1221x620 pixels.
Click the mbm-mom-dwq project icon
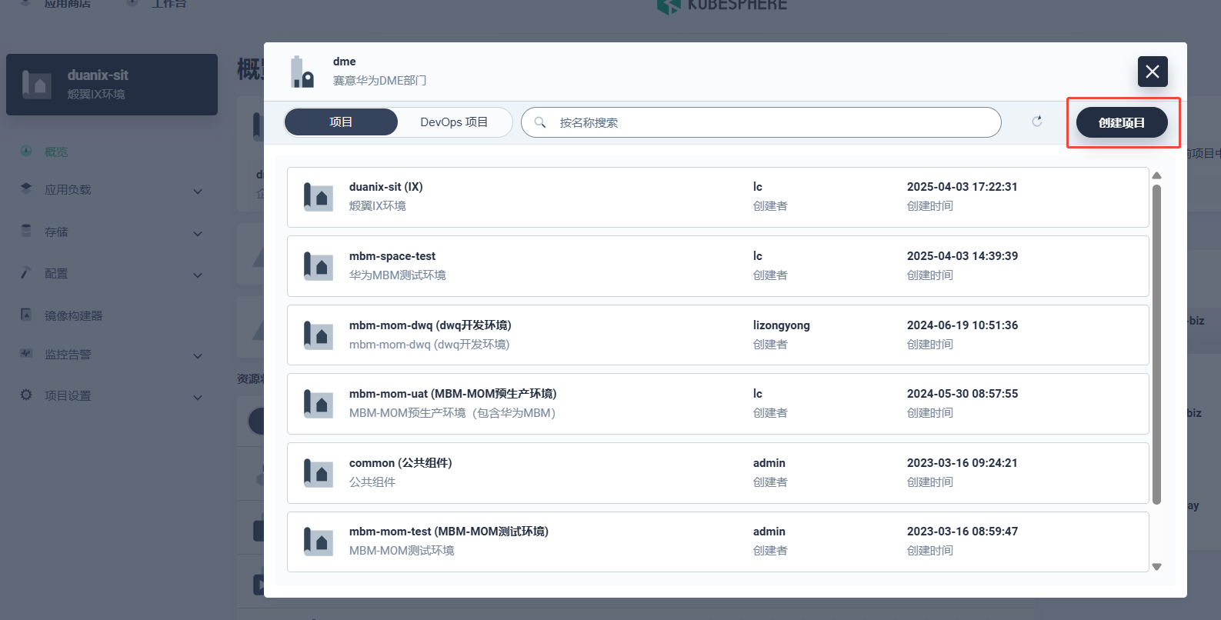318,335
